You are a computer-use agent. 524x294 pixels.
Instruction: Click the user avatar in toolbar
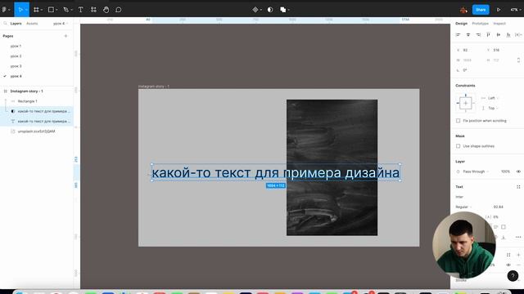point(463,10)
